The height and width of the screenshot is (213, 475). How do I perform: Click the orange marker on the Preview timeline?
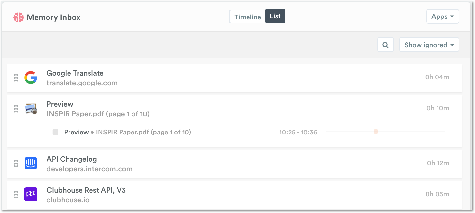376,132
